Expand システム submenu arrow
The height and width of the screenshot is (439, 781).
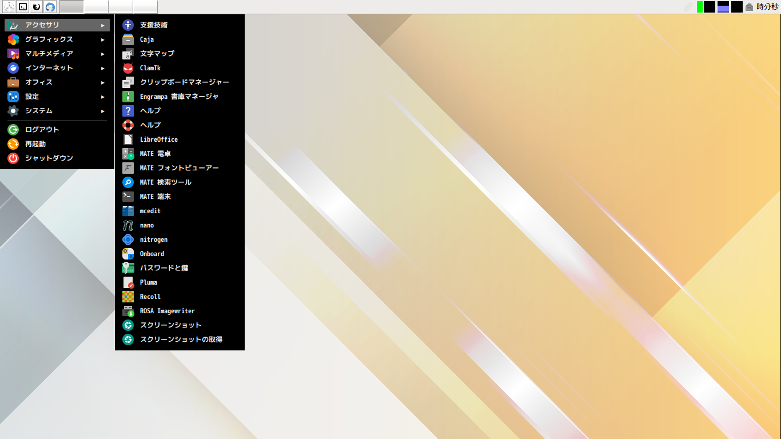pos(103,111)
